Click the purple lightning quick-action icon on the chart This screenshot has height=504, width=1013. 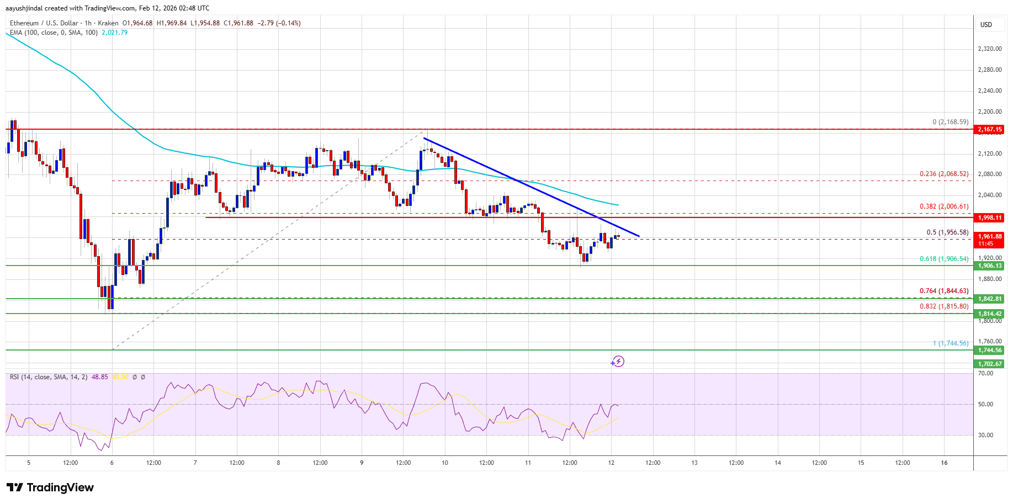[619, 362]
